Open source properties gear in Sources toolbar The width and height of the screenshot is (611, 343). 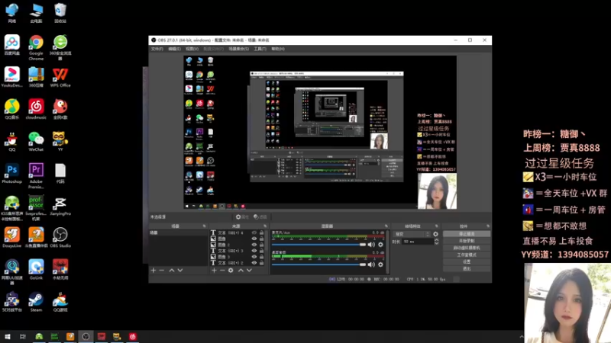231,270
